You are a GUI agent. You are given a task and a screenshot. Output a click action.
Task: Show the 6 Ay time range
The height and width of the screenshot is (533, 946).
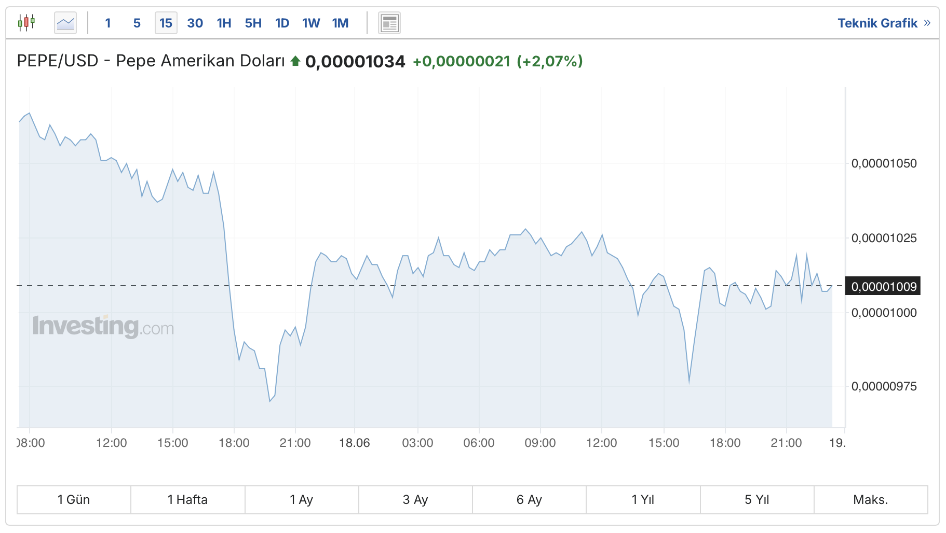(x=529, y=500)
